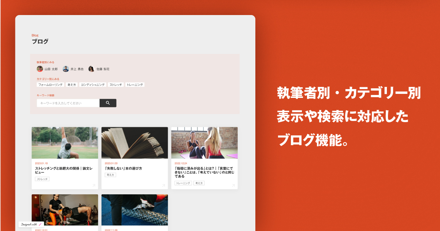Focus the keyword search input field
440x231 pixels.
point(68,103)
